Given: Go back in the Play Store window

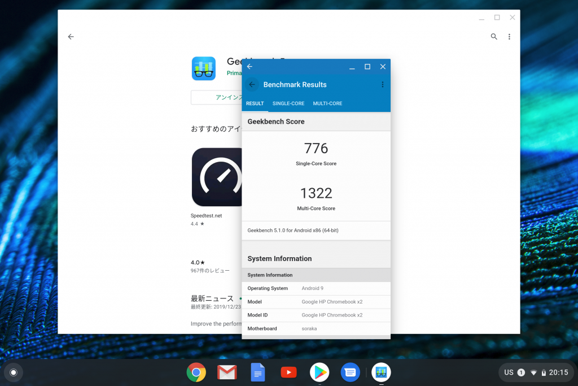Looking at the screenshot, I should (71, 37).
